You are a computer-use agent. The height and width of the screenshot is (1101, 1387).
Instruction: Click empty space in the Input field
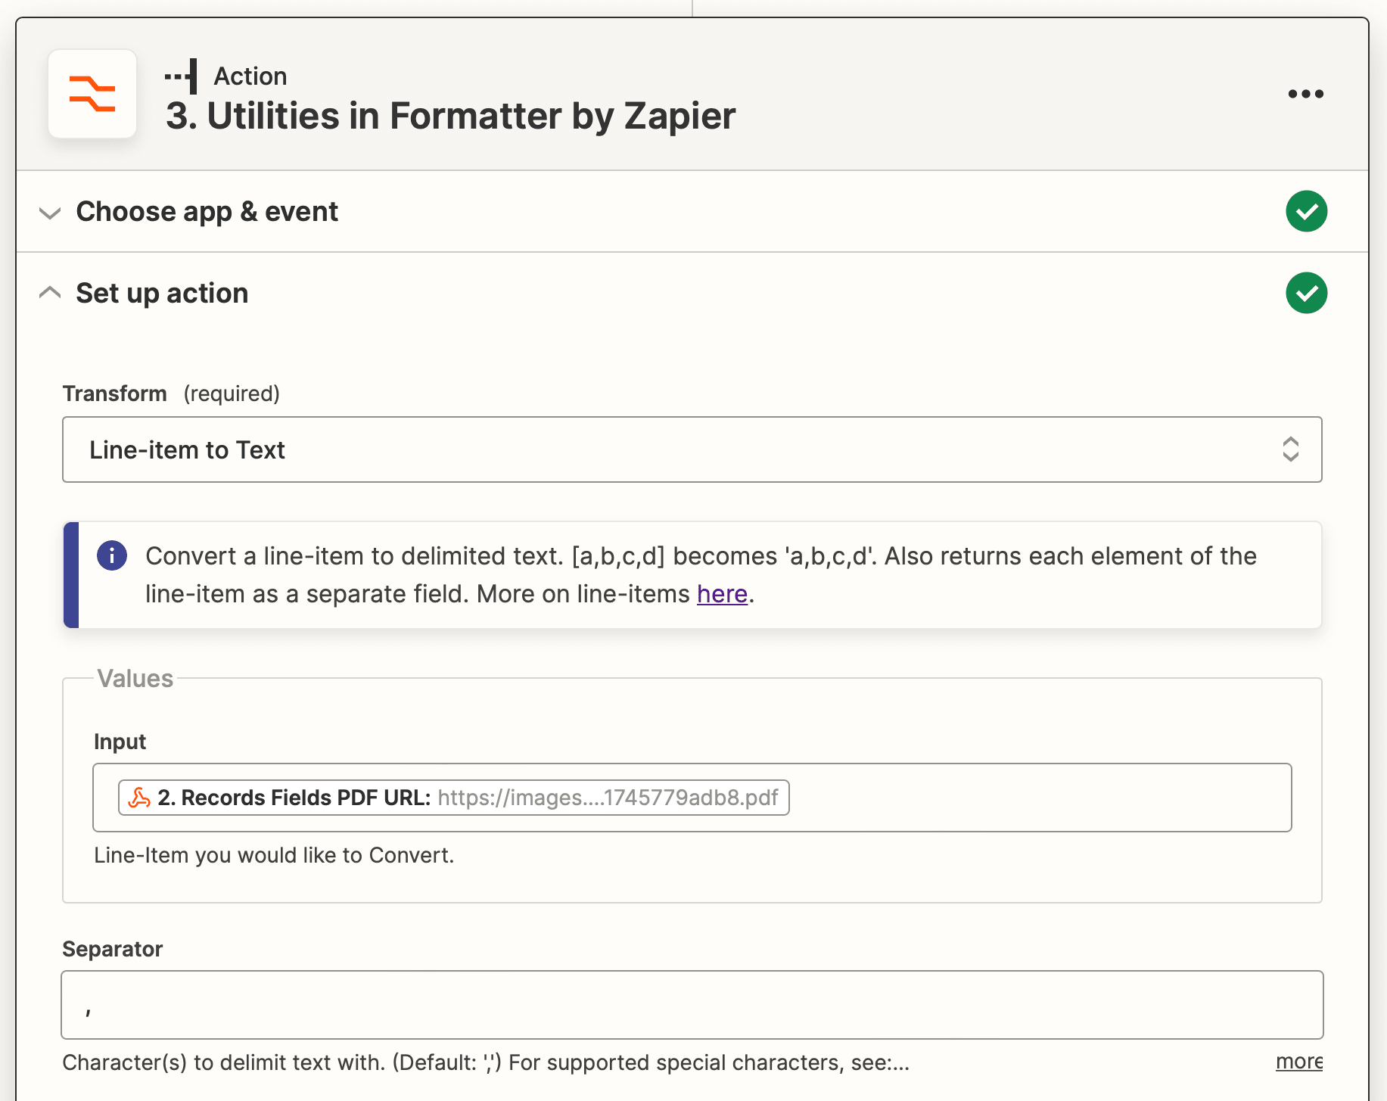pos(1037,798)
